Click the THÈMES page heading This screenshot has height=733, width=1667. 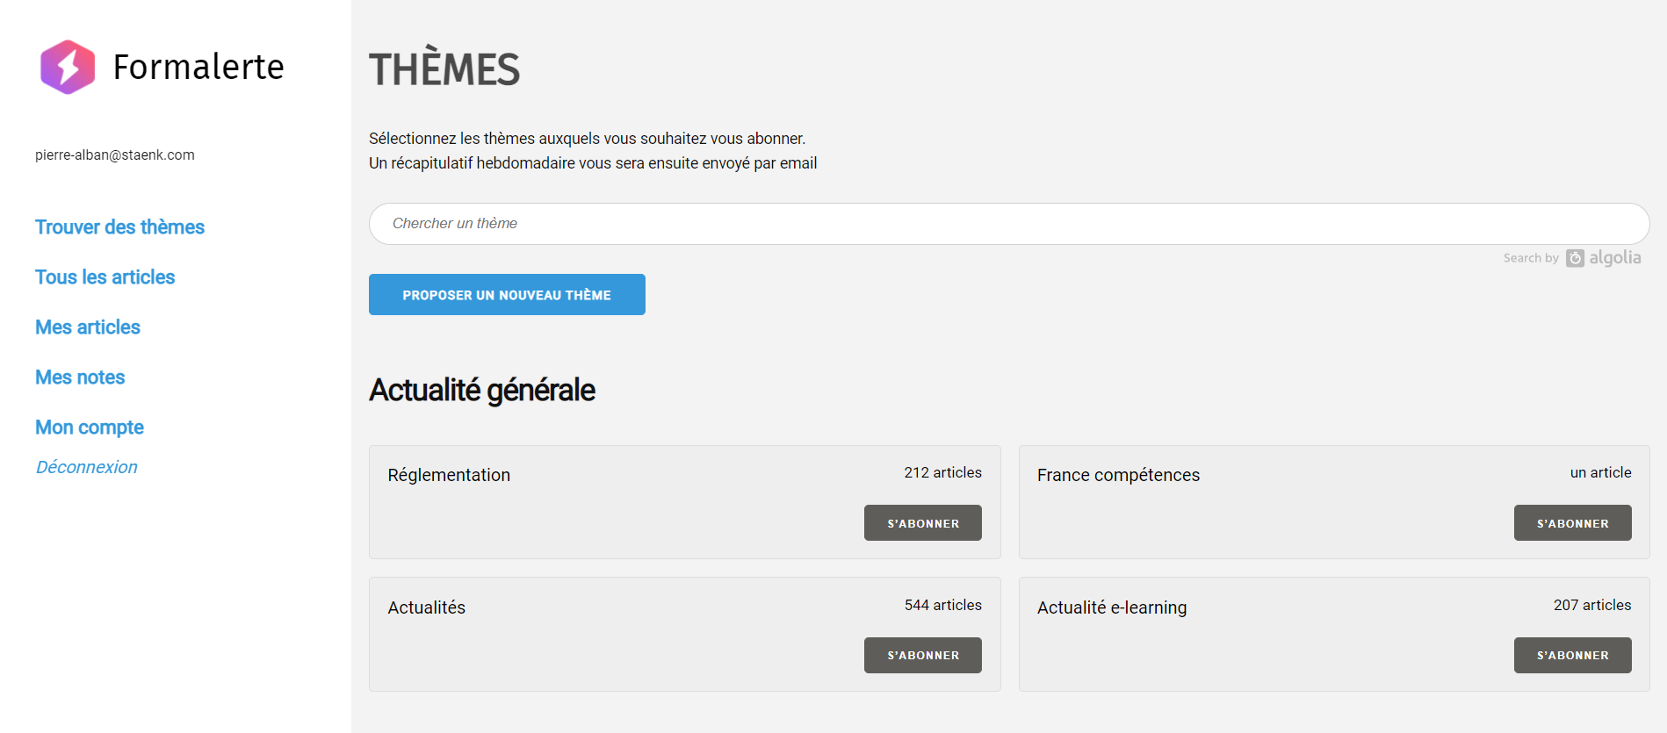(x=444, y=68)
